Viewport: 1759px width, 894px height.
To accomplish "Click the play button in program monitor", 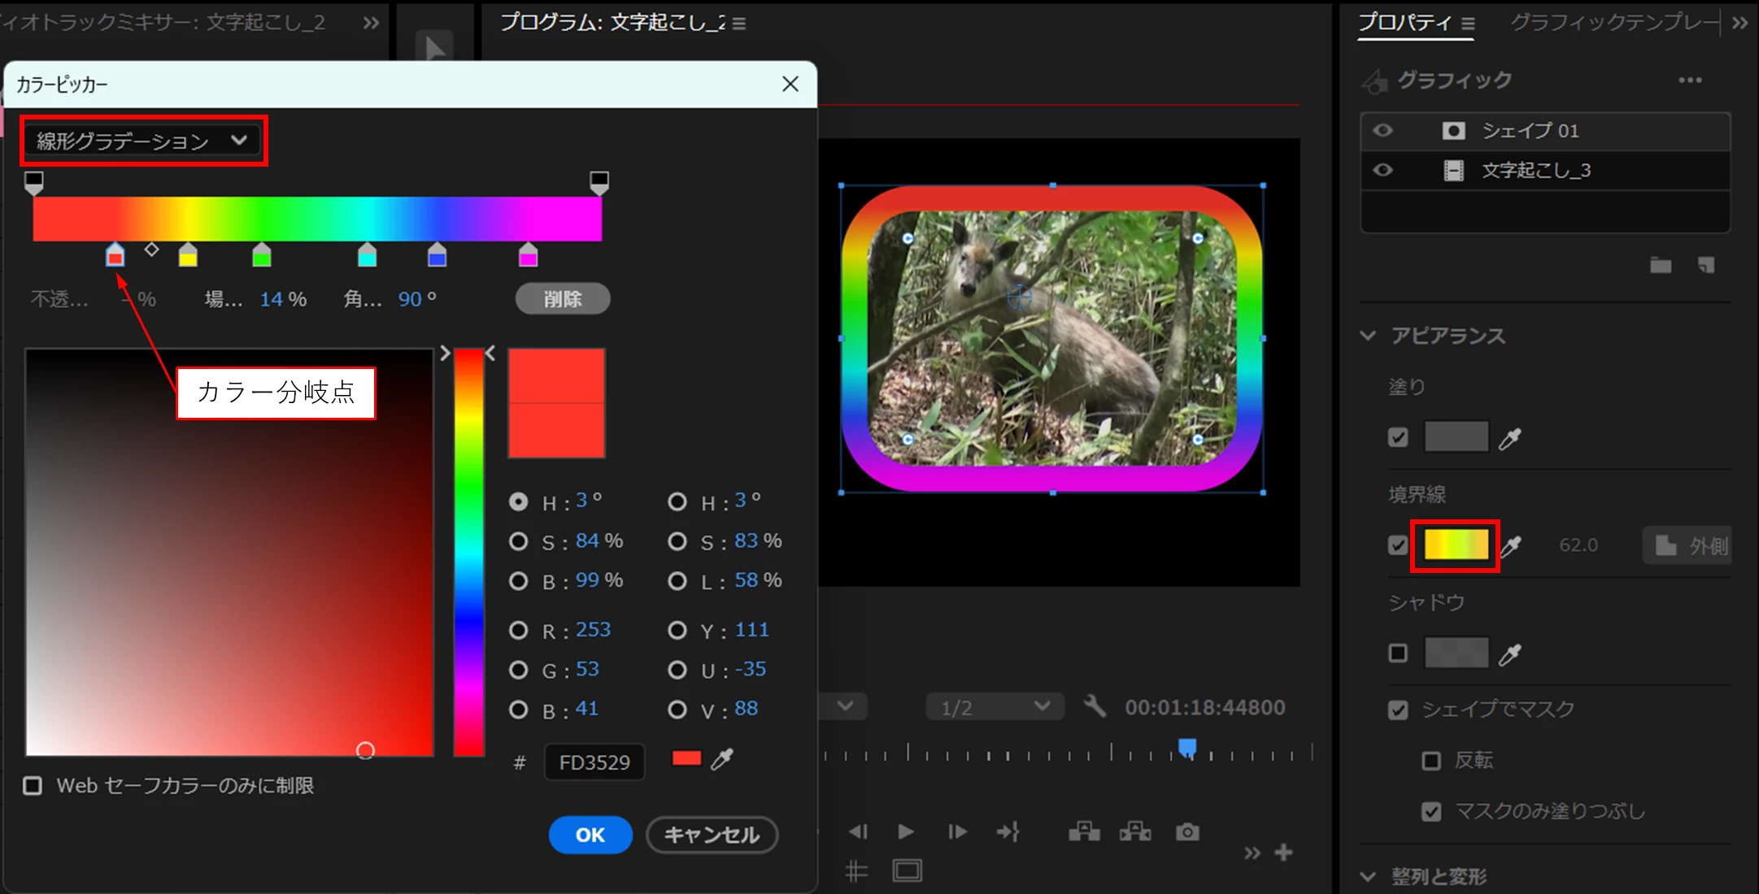I will pos(905,831).
